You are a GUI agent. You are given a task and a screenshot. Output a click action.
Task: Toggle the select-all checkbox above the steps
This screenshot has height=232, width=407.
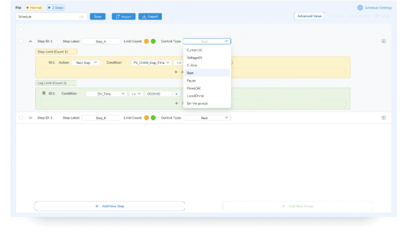(21, 29)
